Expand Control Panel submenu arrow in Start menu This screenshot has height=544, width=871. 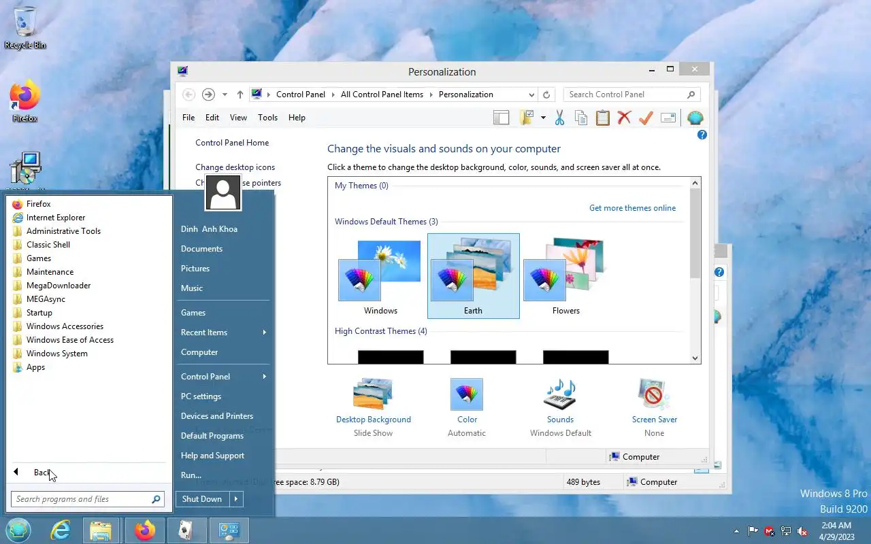[x=264, y=377]
